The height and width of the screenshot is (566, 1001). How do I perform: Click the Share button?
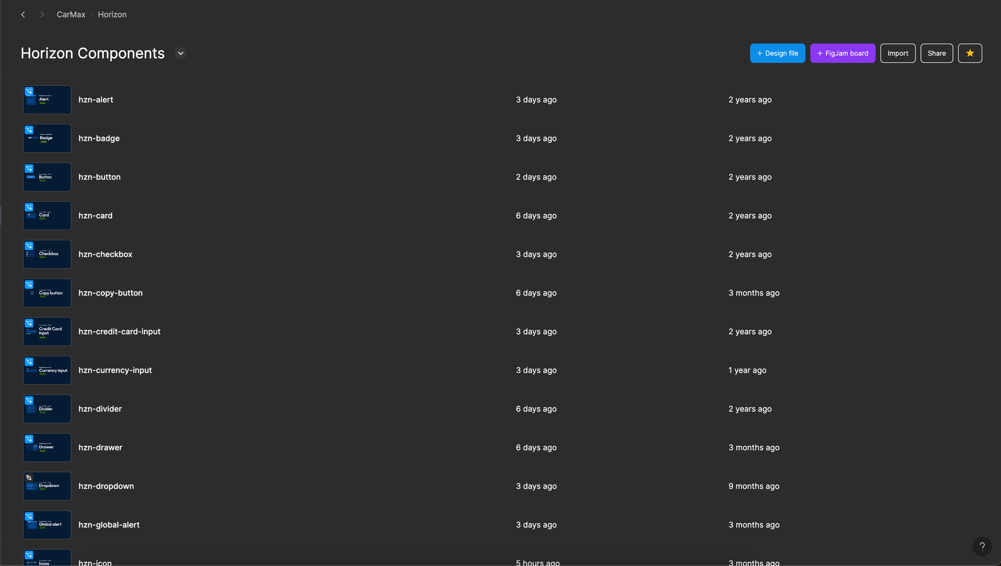click(x=936, y=53)
